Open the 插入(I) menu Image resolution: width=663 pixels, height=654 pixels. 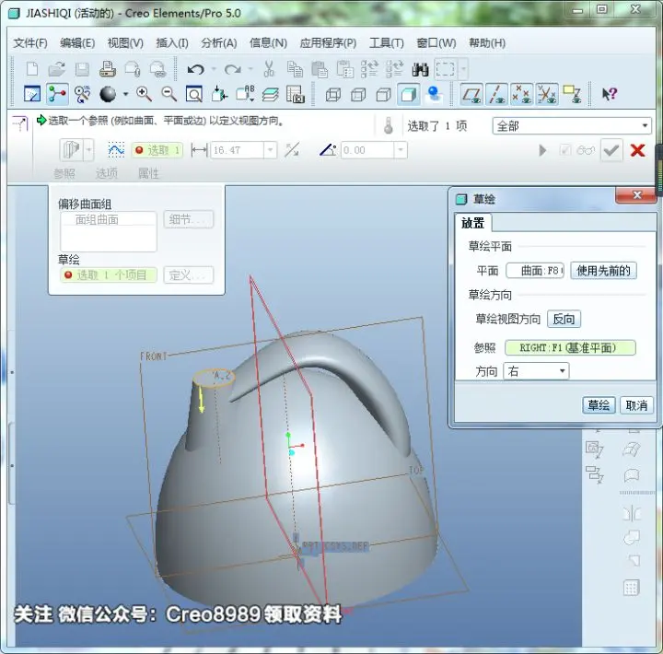[x=171, y=42]
